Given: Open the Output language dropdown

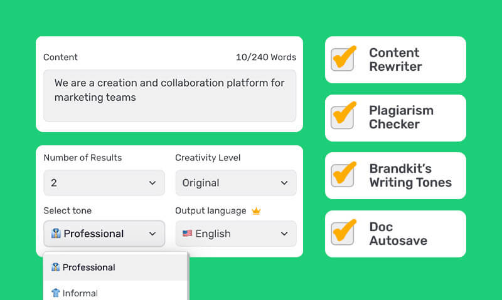Looking at the screenshot, I should 235,234.
